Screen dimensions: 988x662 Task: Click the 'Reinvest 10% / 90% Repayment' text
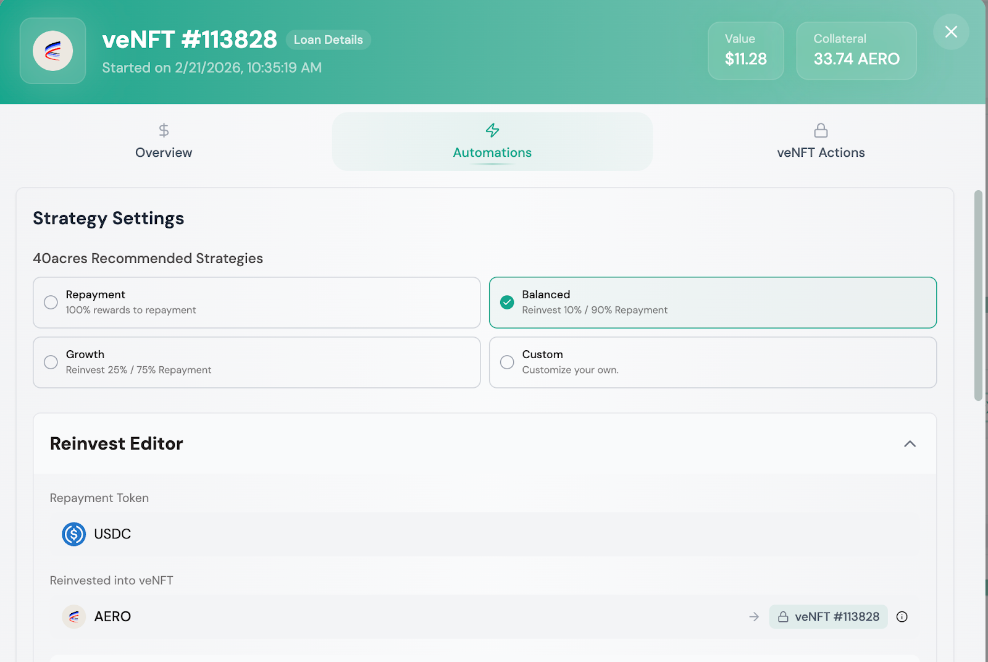tap(595, 310)
